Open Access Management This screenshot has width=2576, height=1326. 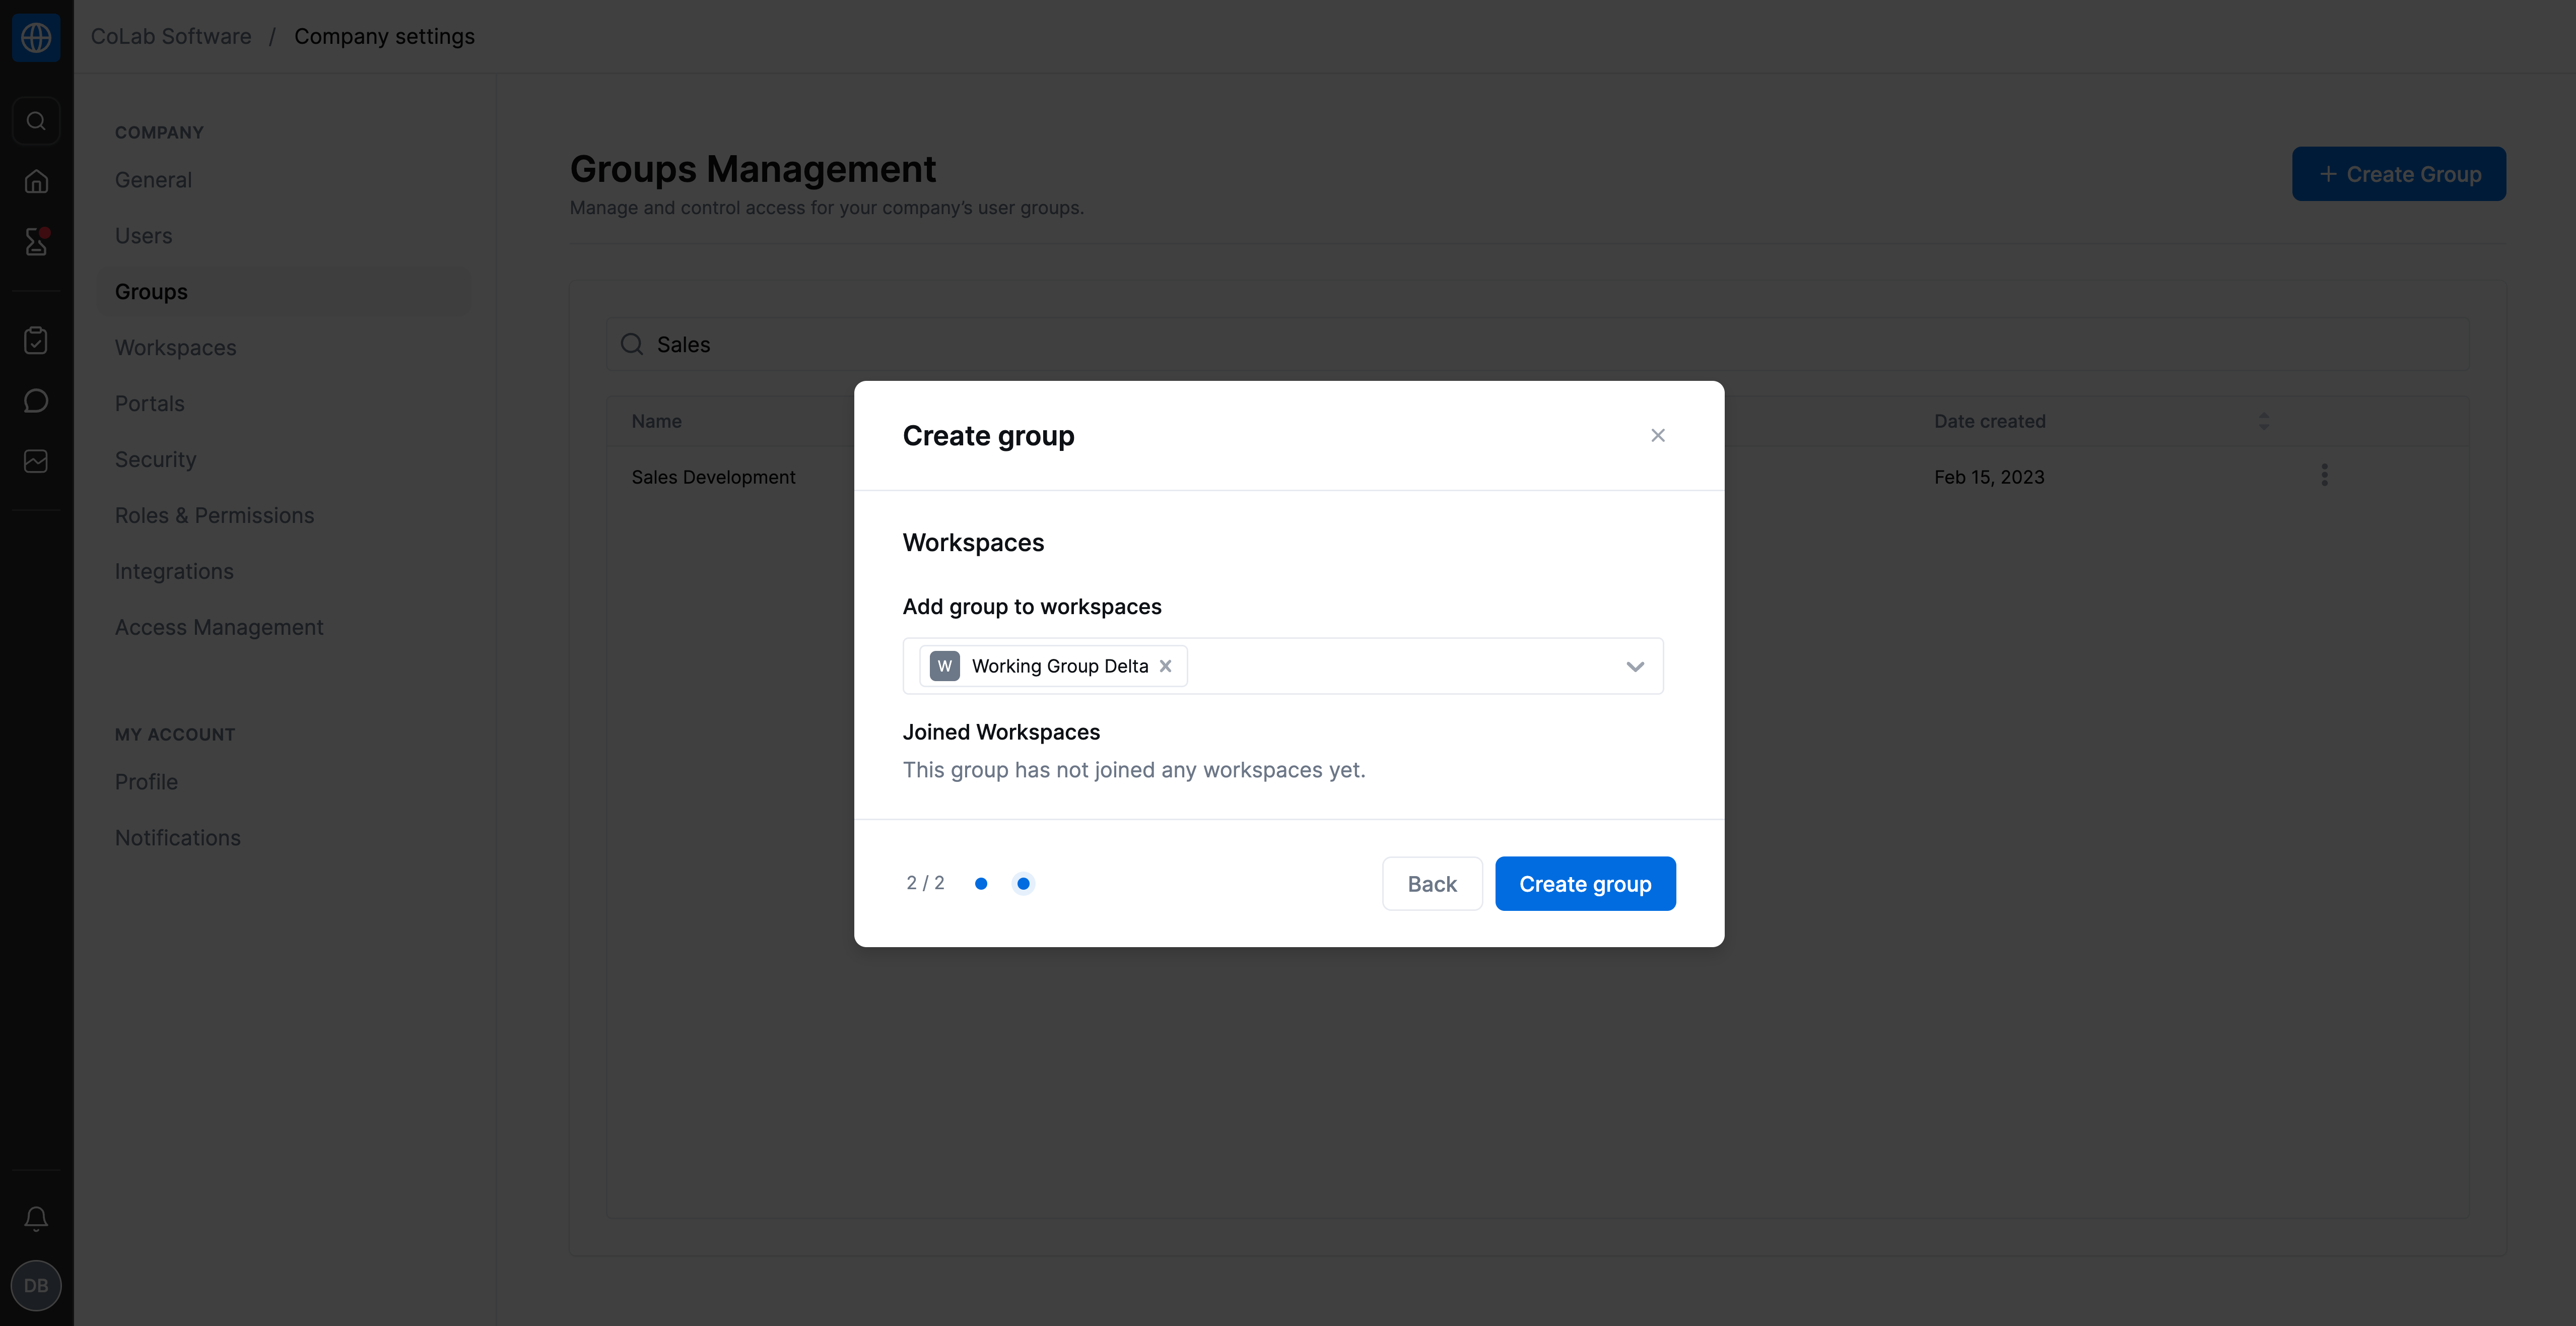point(219,628)
